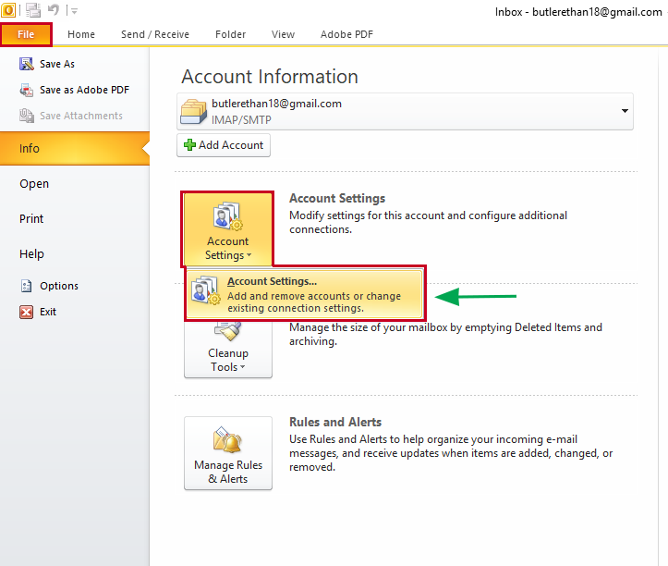Open the Help backstage section
This screenshot has width=668, height=566.
(31, 254)
